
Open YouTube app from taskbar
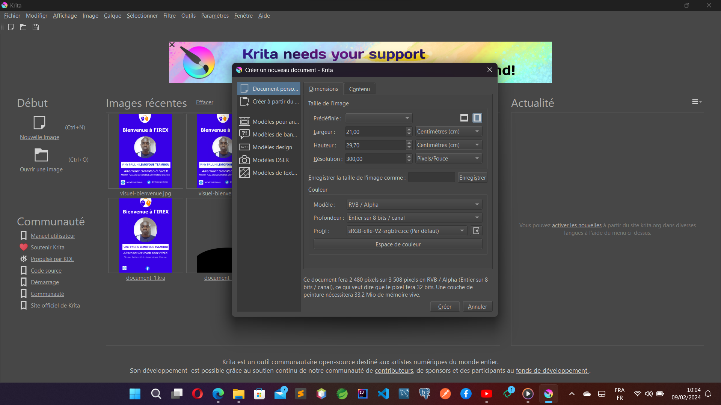[487, 394]
